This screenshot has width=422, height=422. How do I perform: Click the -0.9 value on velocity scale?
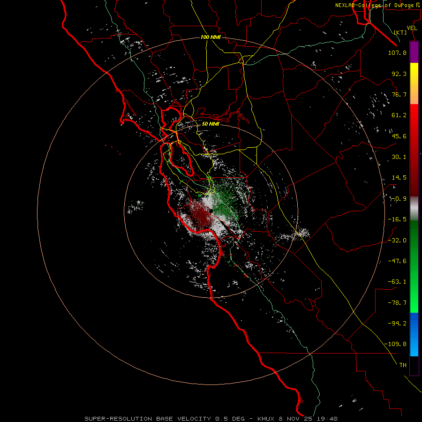tap(399, 199)
